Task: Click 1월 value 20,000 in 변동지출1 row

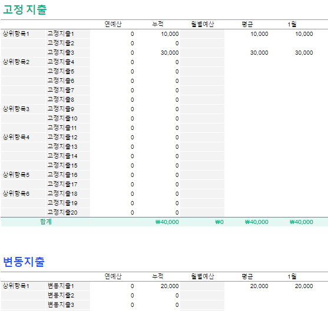Action: (x=304, y=286)
